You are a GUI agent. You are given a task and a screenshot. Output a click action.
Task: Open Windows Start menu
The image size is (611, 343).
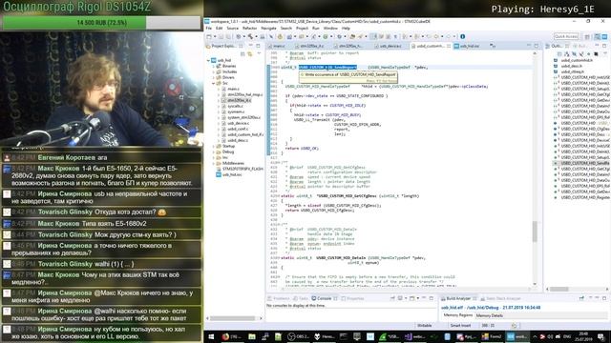(211, 336)
